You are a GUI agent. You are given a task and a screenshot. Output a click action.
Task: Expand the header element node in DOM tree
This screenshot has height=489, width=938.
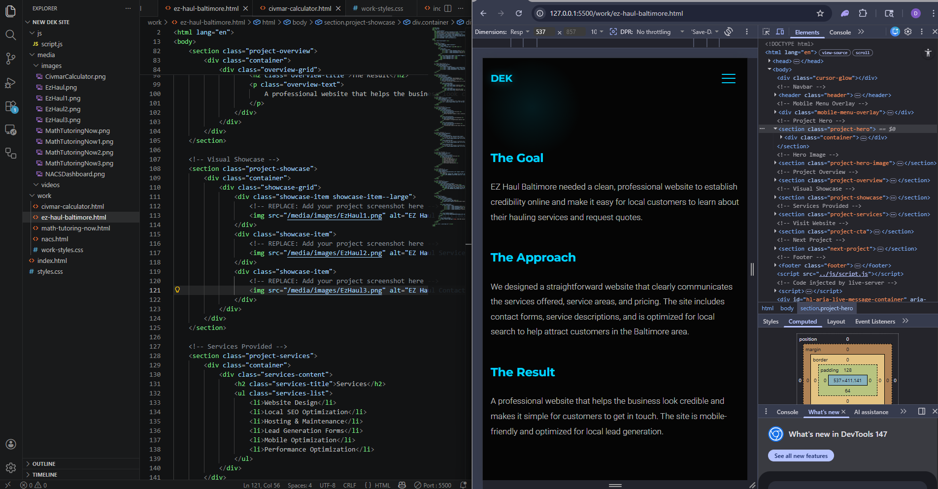pos(775,95)
